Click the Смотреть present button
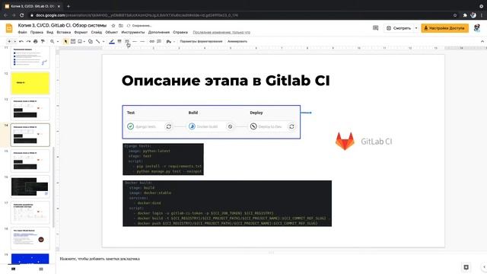The width and height of the screenshot is (487, 274). [x=399, y=28]
